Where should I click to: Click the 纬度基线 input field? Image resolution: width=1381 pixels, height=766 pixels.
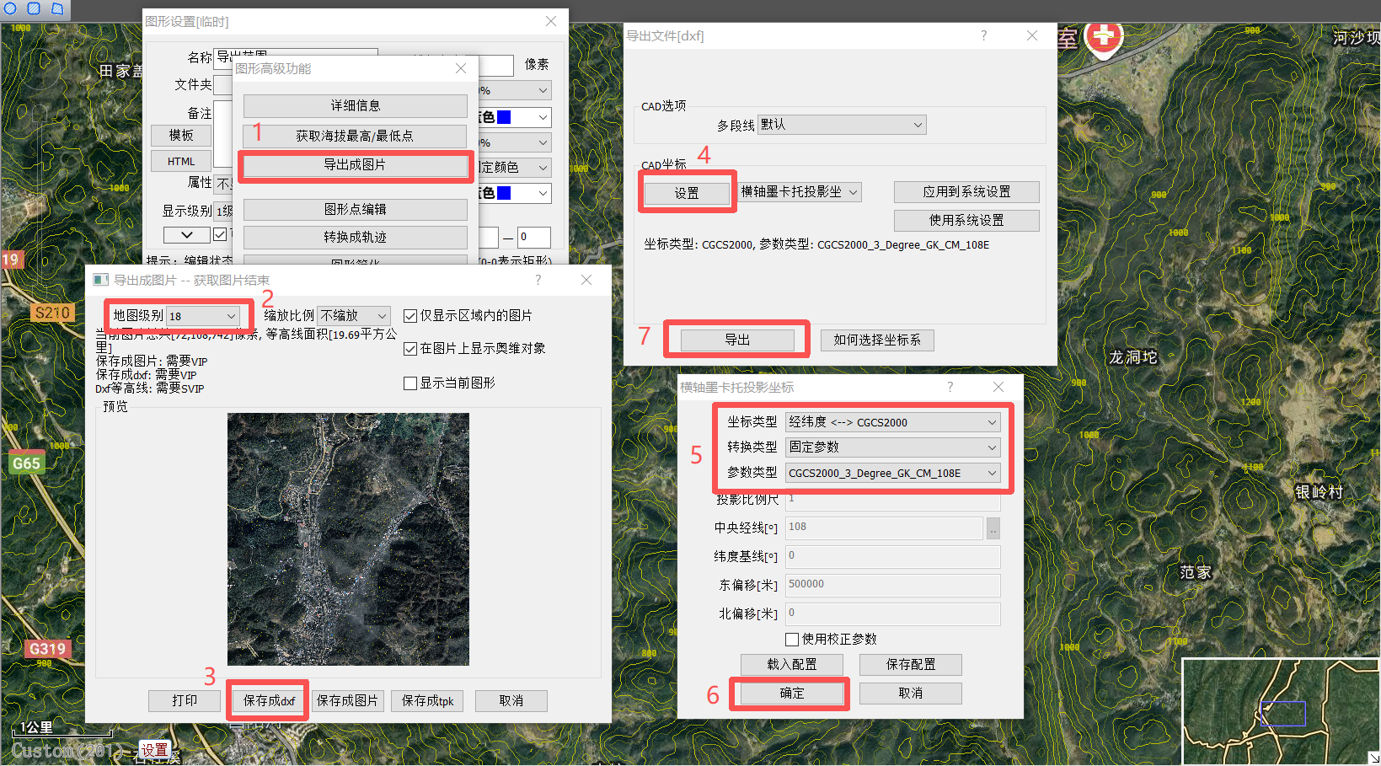tap(892, 557)
